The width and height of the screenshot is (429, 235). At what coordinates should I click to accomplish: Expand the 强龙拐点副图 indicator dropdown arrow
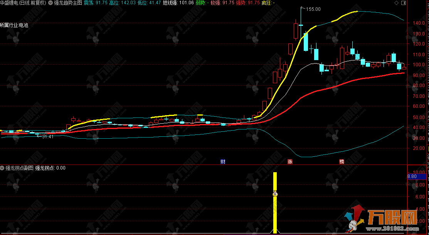click(x=2, y=168)
